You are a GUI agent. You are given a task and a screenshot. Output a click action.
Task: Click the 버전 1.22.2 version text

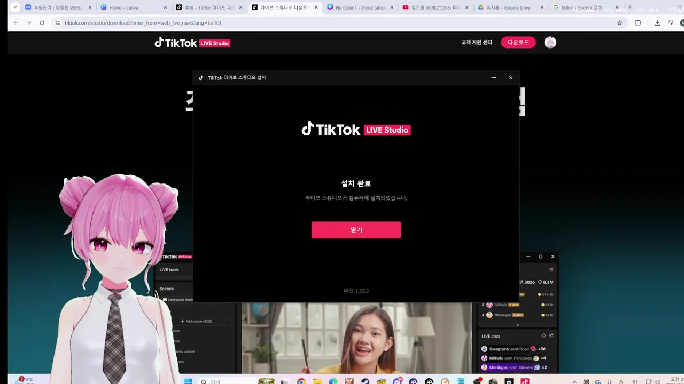click(x=356, y=291)
